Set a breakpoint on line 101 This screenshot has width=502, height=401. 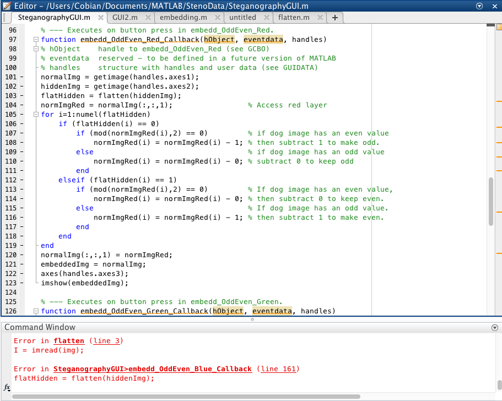[22, 76]
